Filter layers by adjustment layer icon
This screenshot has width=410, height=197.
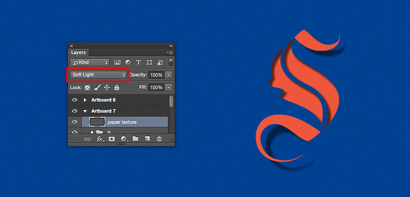point(128,62)
